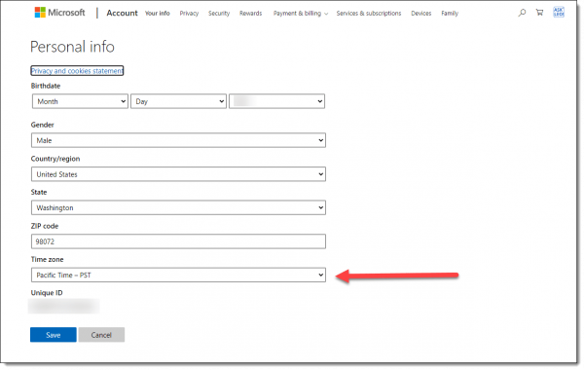Open the Privacy menu item
The image size is (584, 370).
click(189, 14)
